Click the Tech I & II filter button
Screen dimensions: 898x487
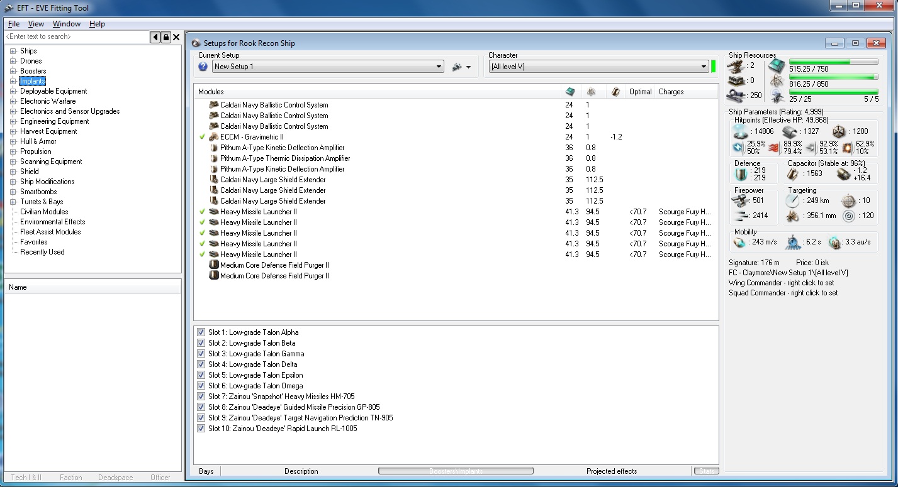coord(26,478)
